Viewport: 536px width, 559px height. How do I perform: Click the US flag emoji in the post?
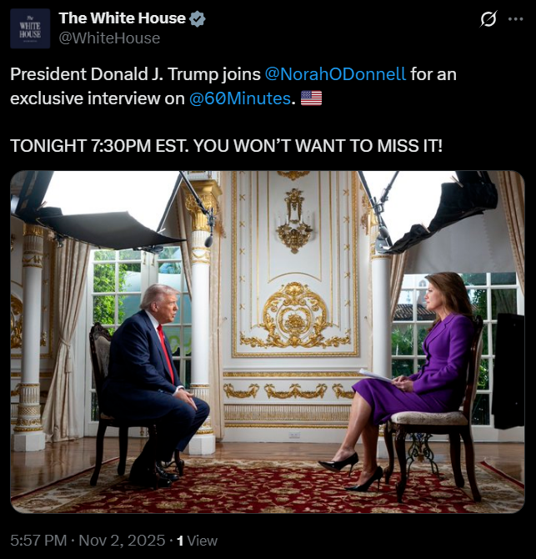tap(311, 98)
